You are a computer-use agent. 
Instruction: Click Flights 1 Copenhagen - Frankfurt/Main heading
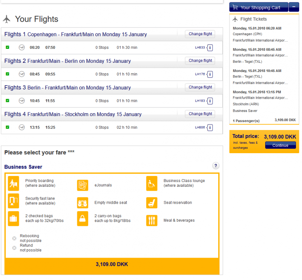point(75,34)
